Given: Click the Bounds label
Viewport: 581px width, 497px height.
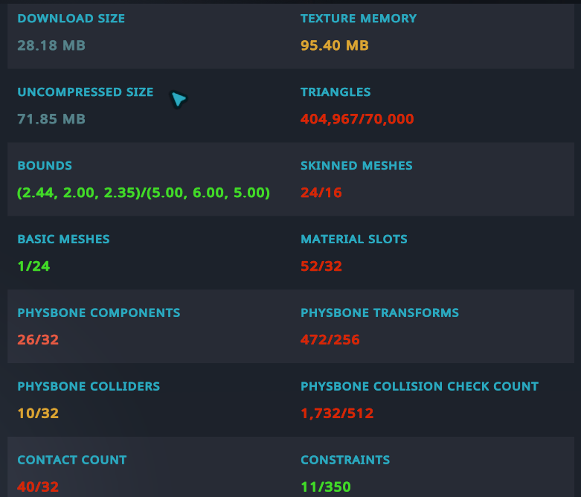Looking at the screenshot, I should point(45,166).
